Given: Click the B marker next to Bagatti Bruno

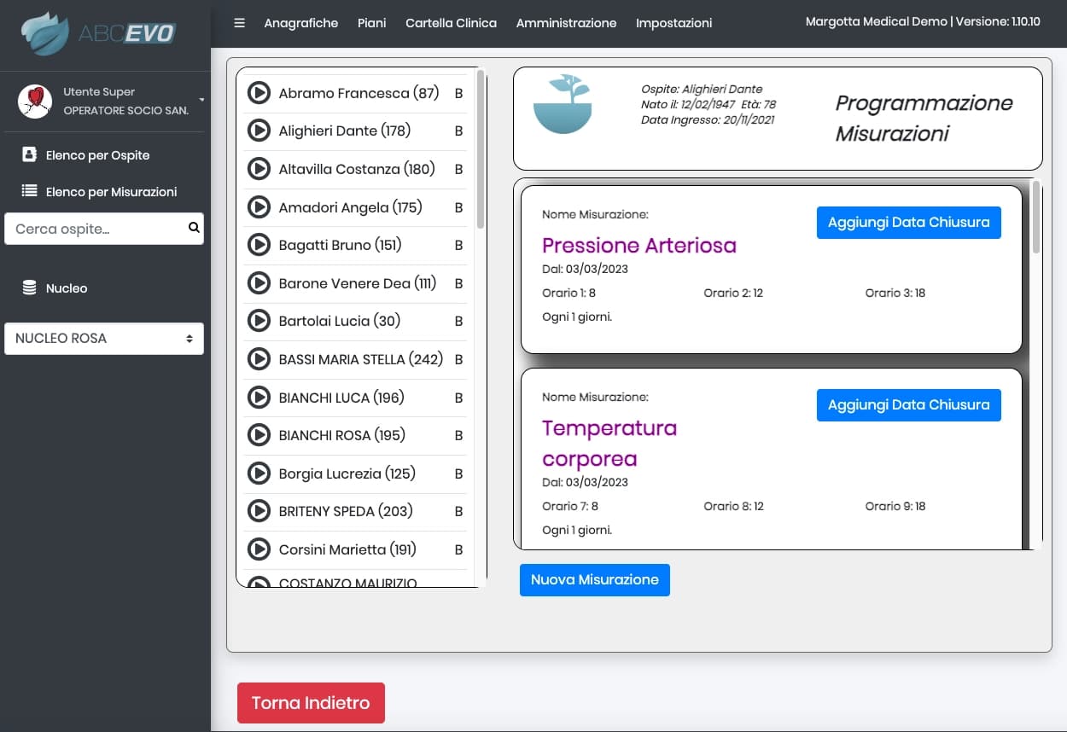Looking at the screenshot, I should 458,245.
